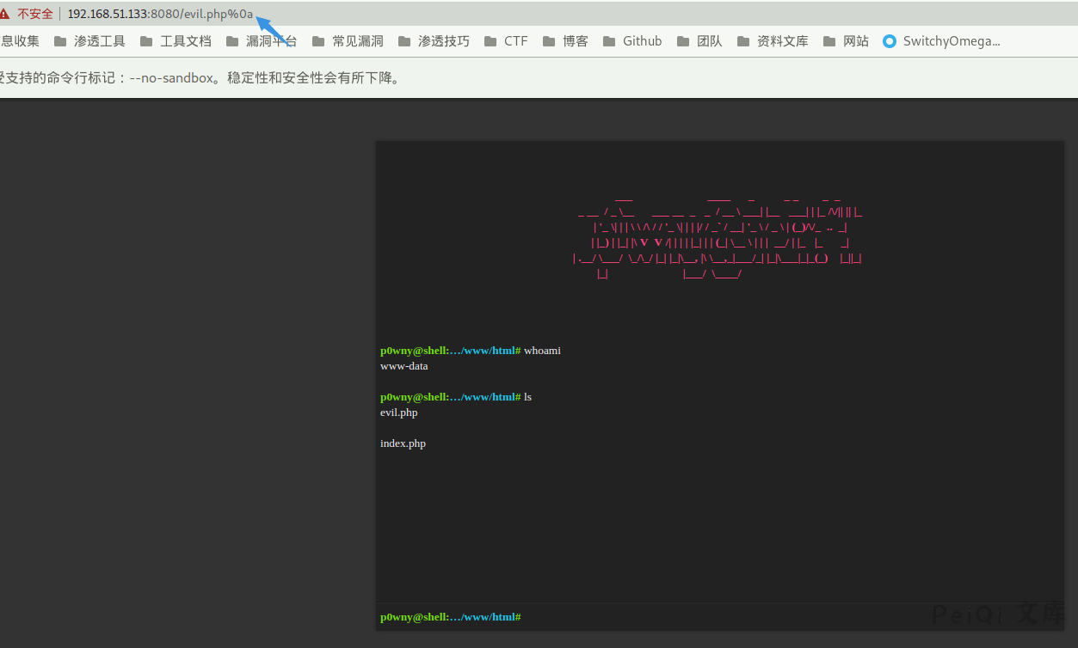Click the 息收集 bookmark label
Image resolution: width=1078 pixels, height=648 pixels.
click(21, 41)
